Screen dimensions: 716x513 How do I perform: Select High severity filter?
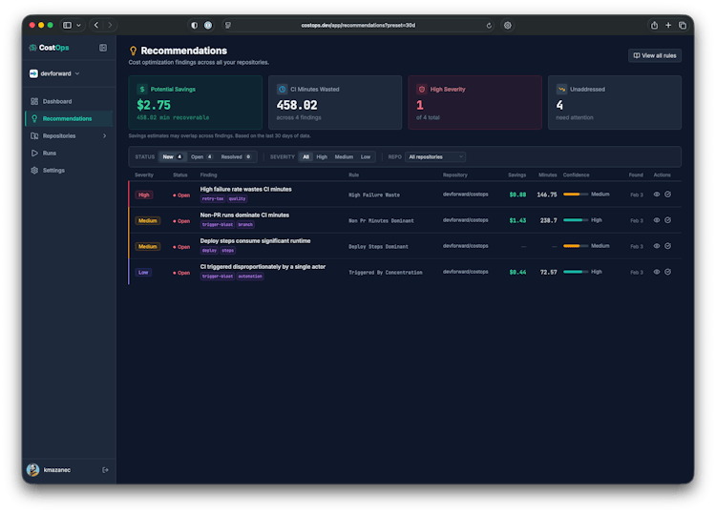click(322, 156)
